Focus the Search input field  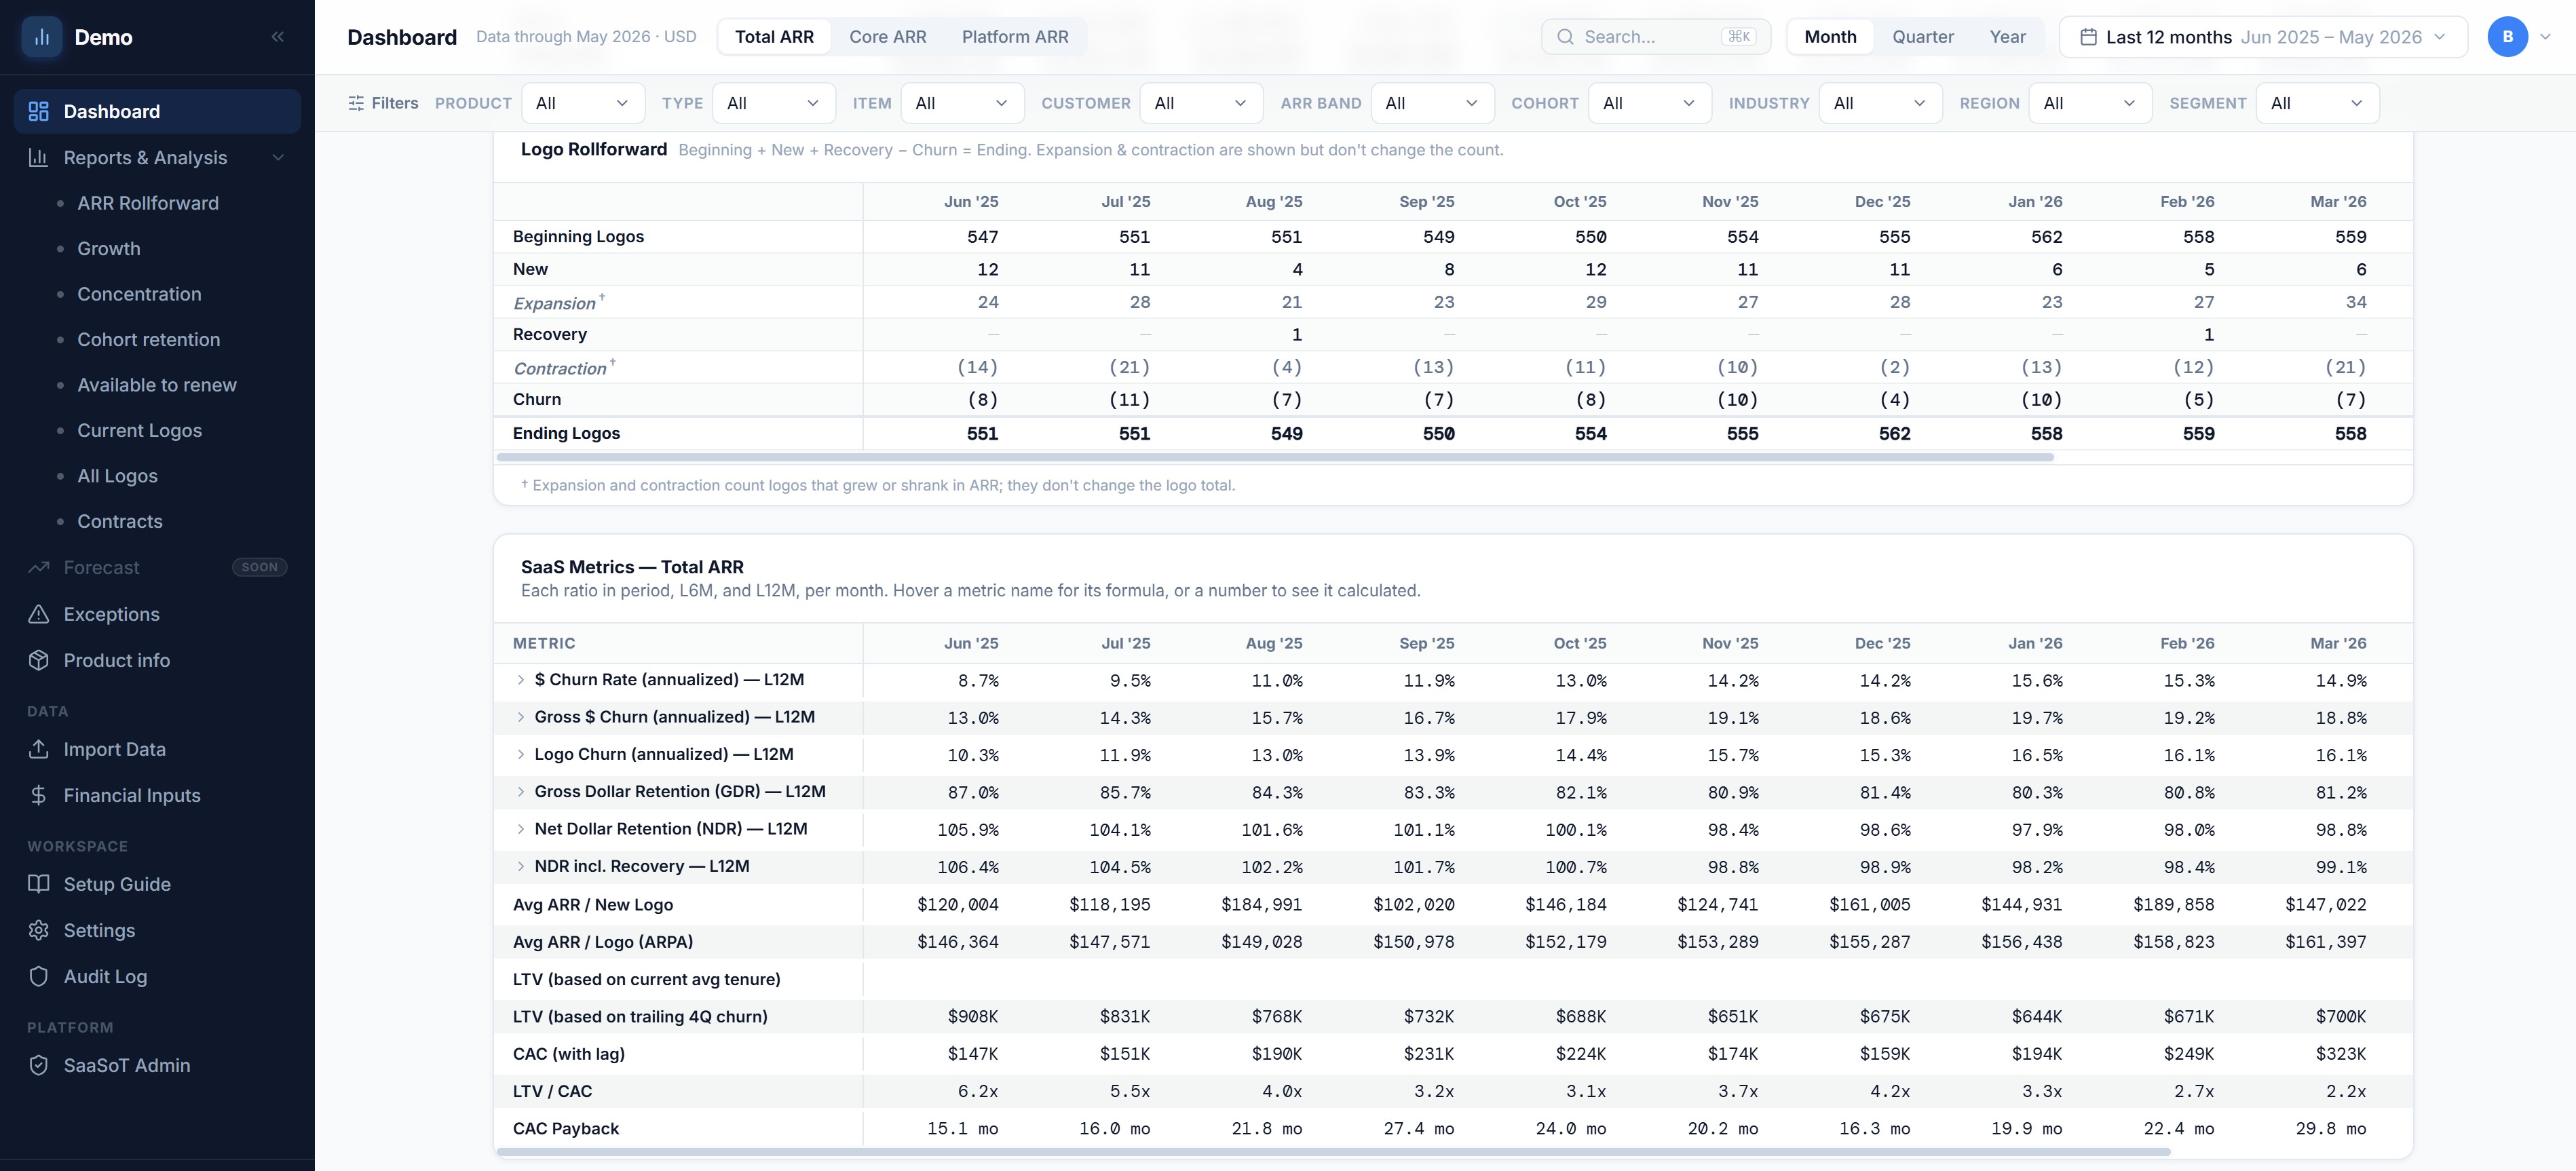point(1656,37)
